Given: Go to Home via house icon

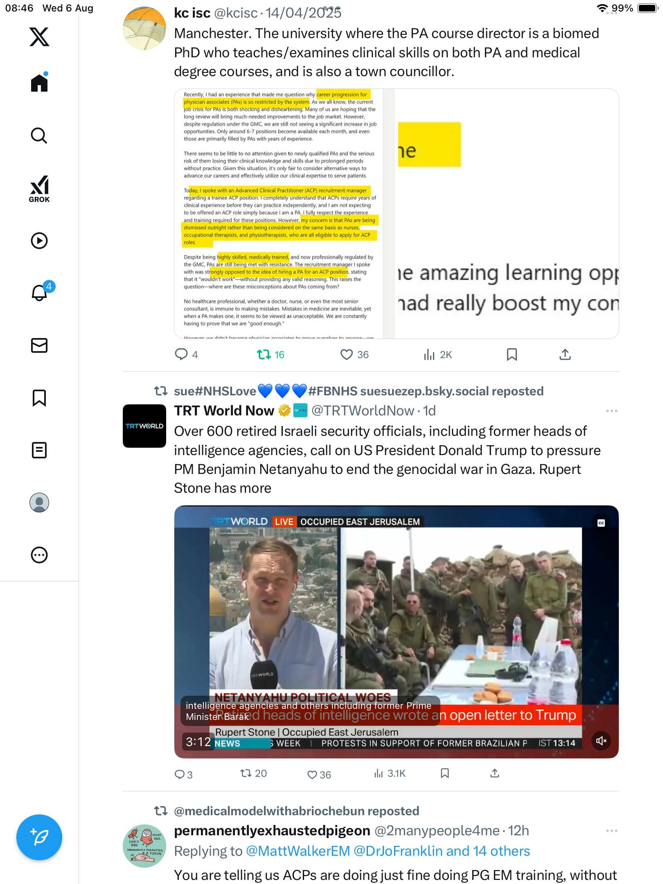Looking at the screenshot, I should click(x=39, y=82).
